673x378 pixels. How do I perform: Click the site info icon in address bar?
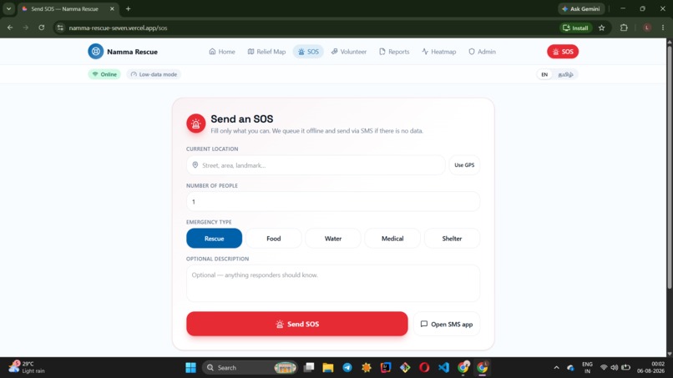[60, 28]
